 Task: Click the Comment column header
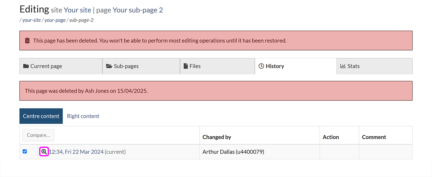tap(374, 137)
